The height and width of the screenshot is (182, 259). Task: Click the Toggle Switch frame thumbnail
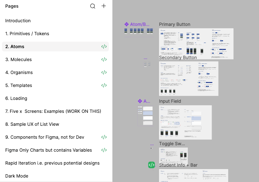(x=173, y=155)
